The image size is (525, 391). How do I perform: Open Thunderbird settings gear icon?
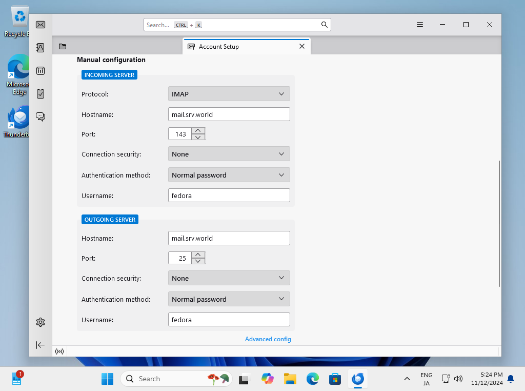pyautogui.click(x=41, y=322)
